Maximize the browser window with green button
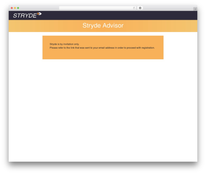206x174 pixels. pyautogui.click(x=18, y=8)
